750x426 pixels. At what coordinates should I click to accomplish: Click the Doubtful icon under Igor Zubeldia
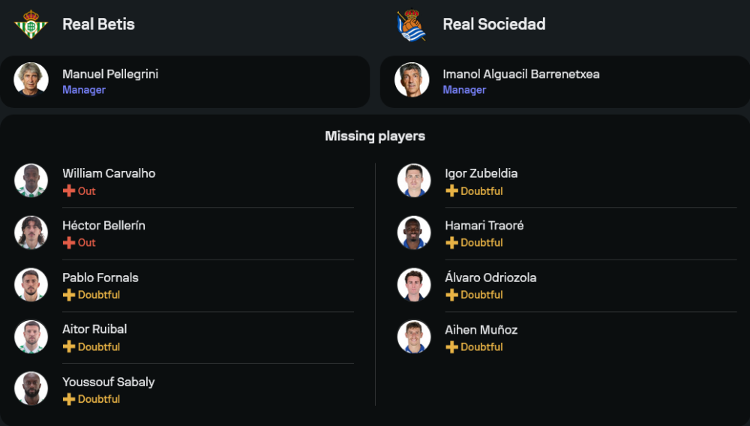coord(451,191)
